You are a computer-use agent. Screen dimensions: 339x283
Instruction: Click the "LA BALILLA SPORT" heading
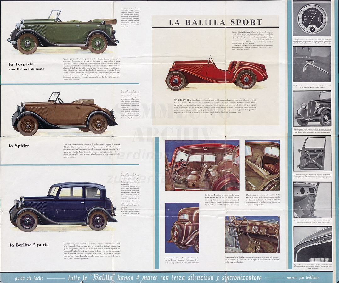tap(215, 22)
